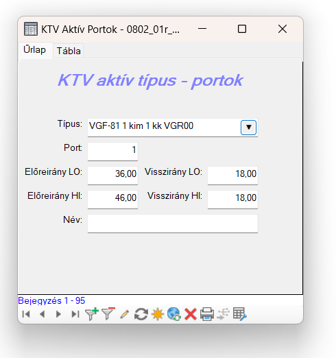Delete the record with the red X icon
This screenshot has height=358, width=336.
(x=191, y=314)
